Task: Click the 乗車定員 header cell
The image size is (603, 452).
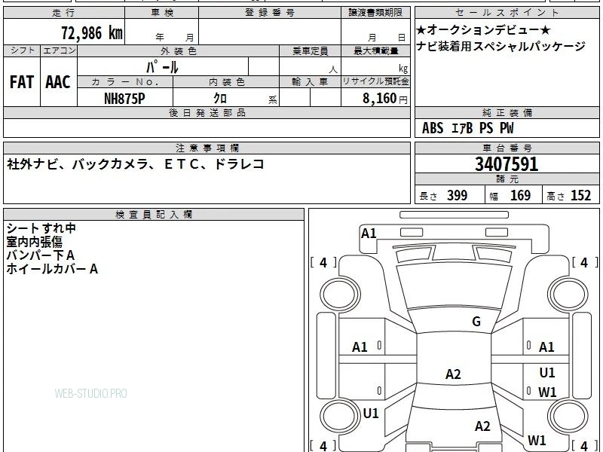Action: tap(310, 51)
